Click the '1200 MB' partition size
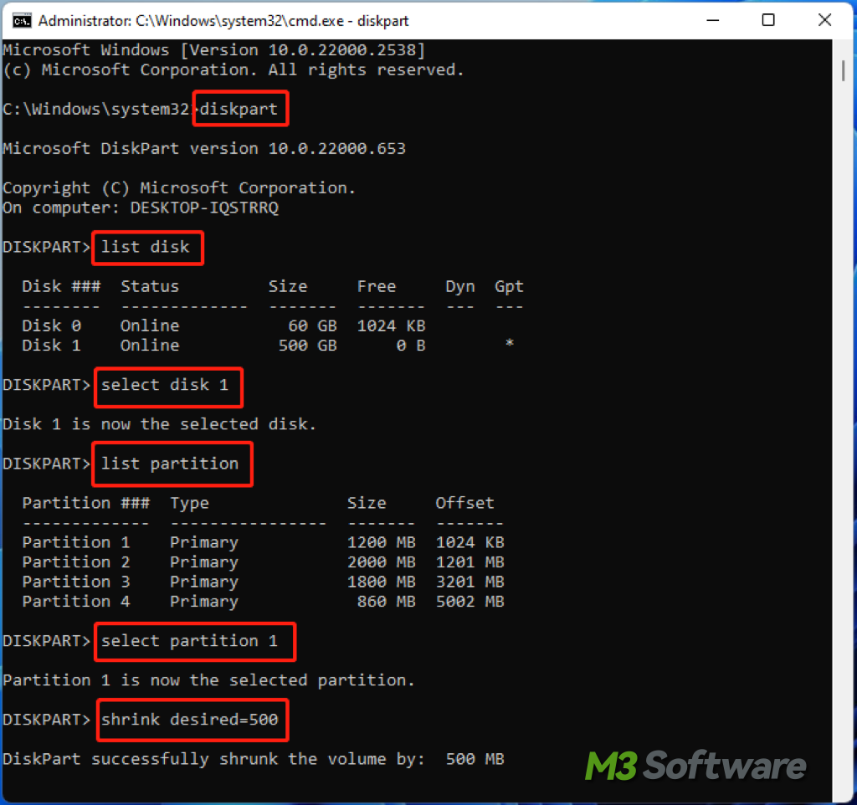 (381, 542)
